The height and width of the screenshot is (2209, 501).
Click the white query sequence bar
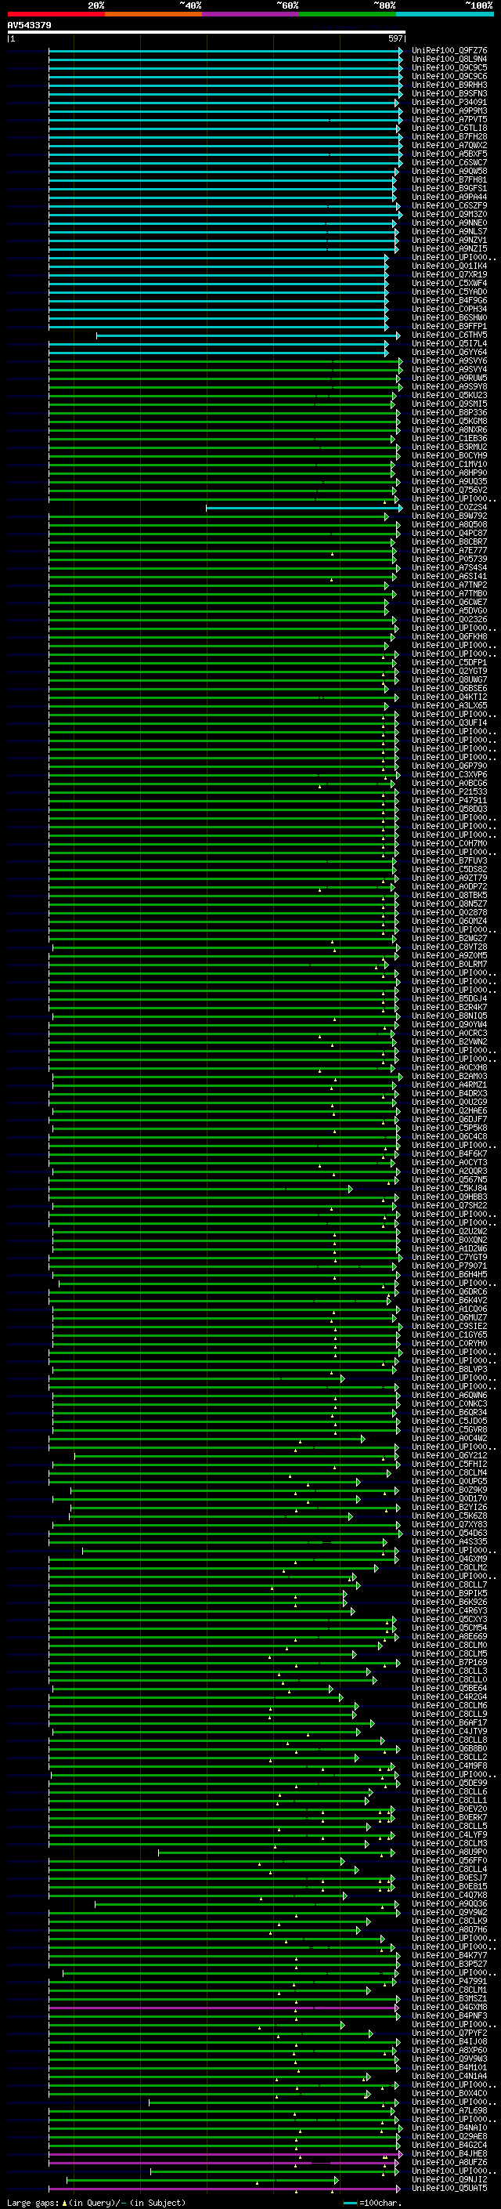206,31
